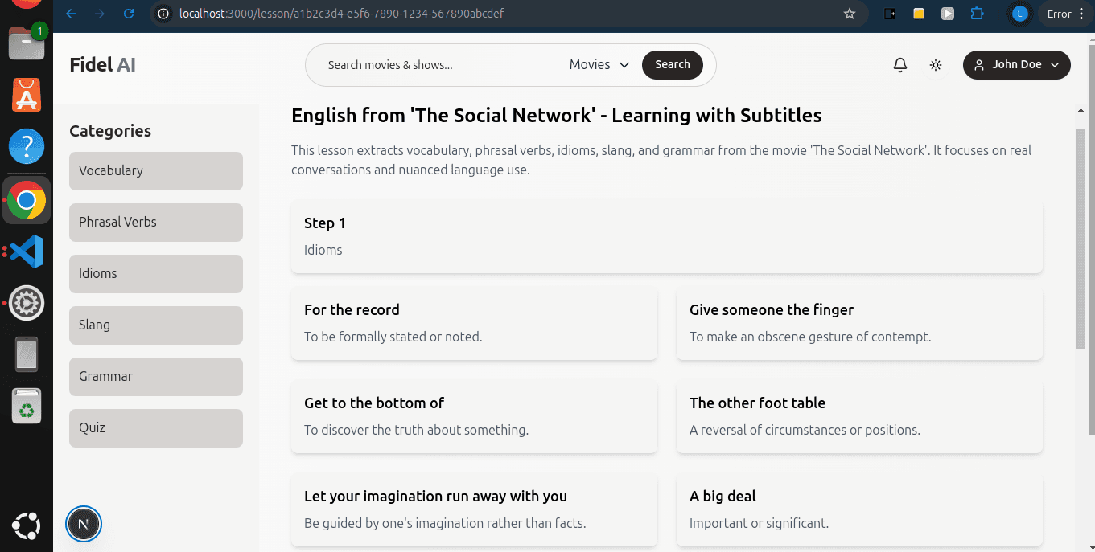Toggle the light/dark theme sun icon
Viewport: 1095px width, 552px height.
[935, 65]
